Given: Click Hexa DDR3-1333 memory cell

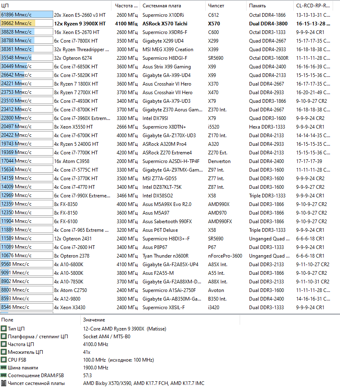Looking at the screenshot, I should pyautogui.click(x=267, y=127).
